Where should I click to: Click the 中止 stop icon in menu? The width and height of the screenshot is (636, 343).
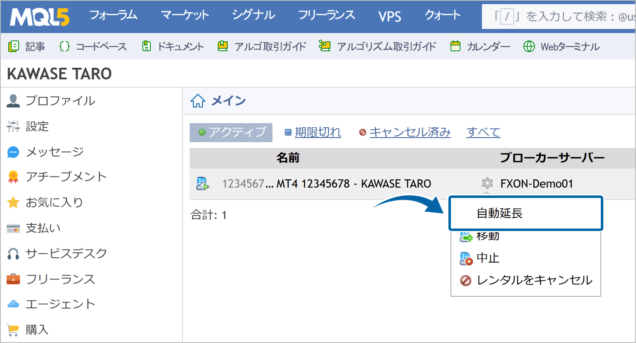coord(466,258)
